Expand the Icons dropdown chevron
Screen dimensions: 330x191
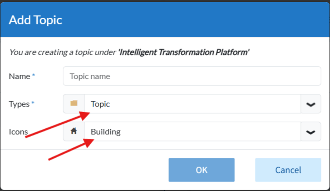point(311,132)
